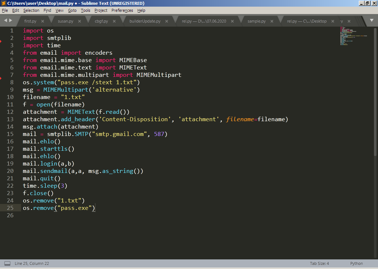
Task: Close the first.py tab
Action: [43, 21]
